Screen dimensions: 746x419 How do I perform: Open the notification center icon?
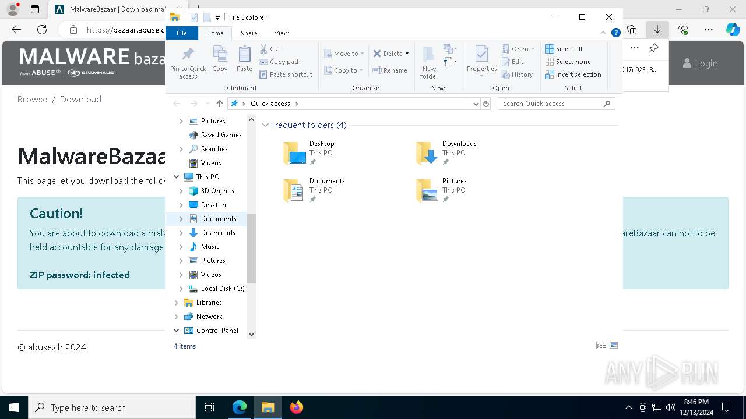[x=727, y=407]
